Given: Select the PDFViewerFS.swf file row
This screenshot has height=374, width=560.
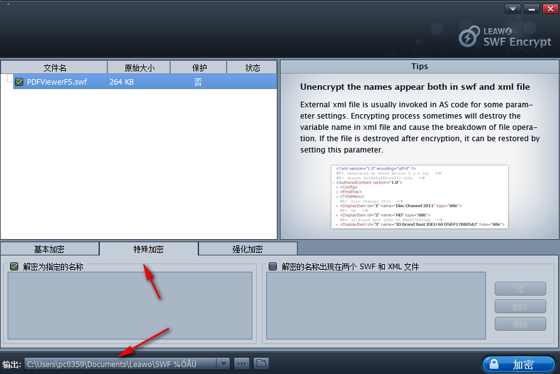Looking at the screenshot, I should [x=145, y=82].
